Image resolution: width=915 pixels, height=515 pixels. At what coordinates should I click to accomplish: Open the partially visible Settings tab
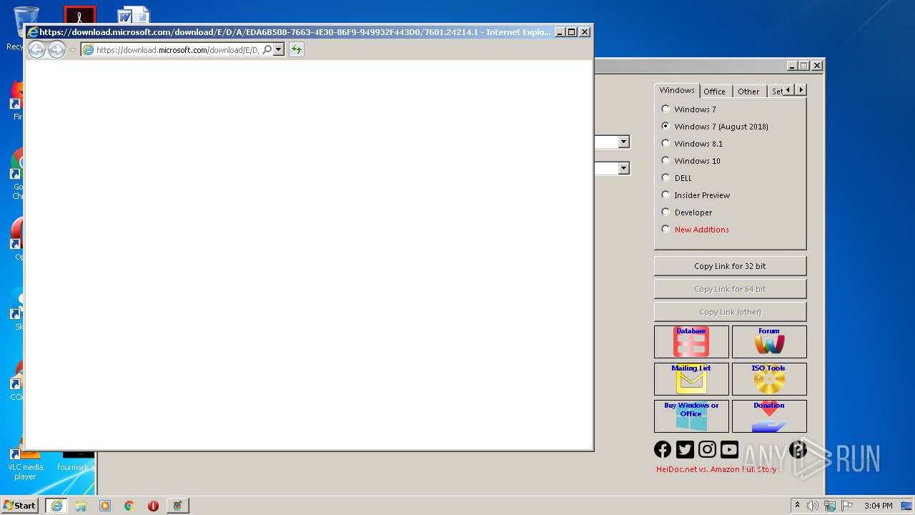point(775,92)
